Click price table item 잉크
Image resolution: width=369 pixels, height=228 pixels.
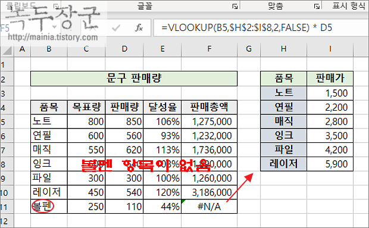tap(283, 136)
